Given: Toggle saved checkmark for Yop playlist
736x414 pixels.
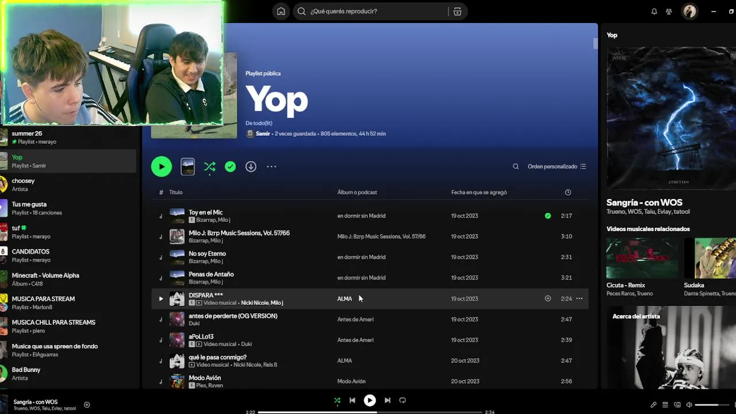Looking at the screenshot, I should (x=230, y=167).
